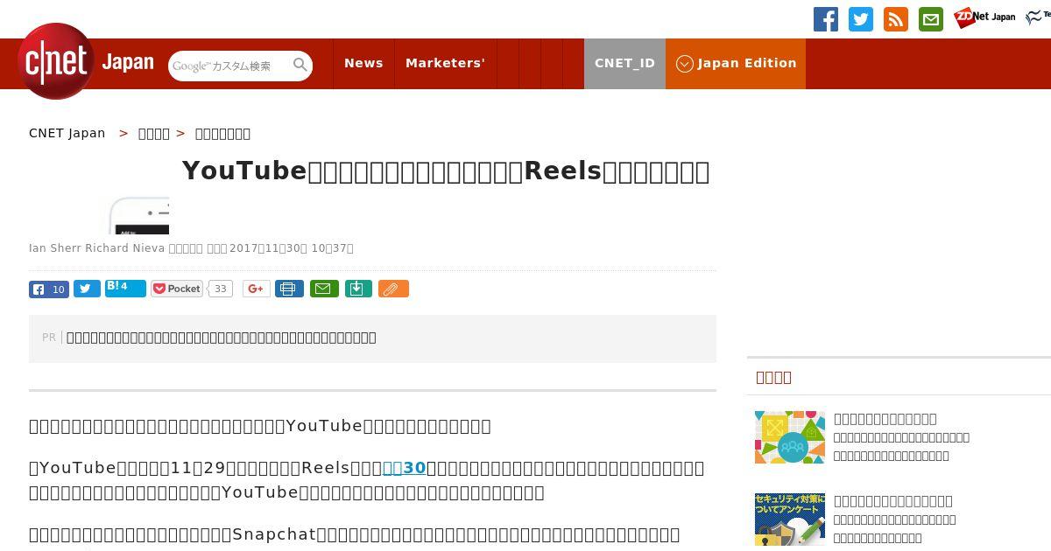Bookmark article with Hatena B! button
Screen dimensions: 1051x551
coord(125,288)
